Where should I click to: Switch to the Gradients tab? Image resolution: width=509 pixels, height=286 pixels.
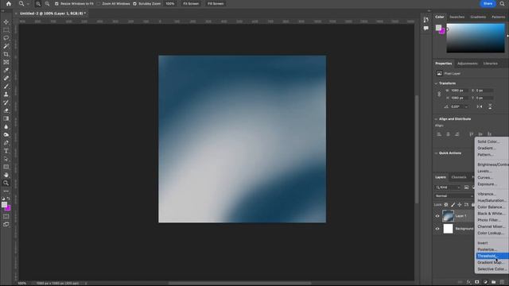(478, 17)
